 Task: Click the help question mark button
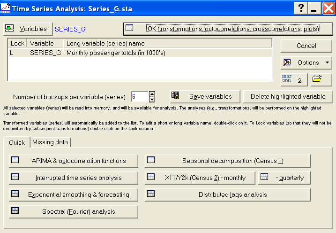pyautogui.click(x=301, y=8)
